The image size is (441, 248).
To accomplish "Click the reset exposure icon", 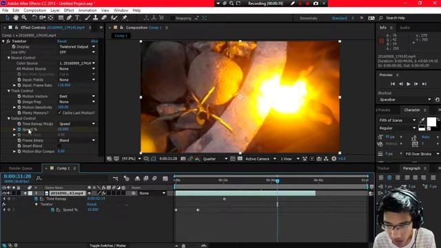I will tap(334, 158).
